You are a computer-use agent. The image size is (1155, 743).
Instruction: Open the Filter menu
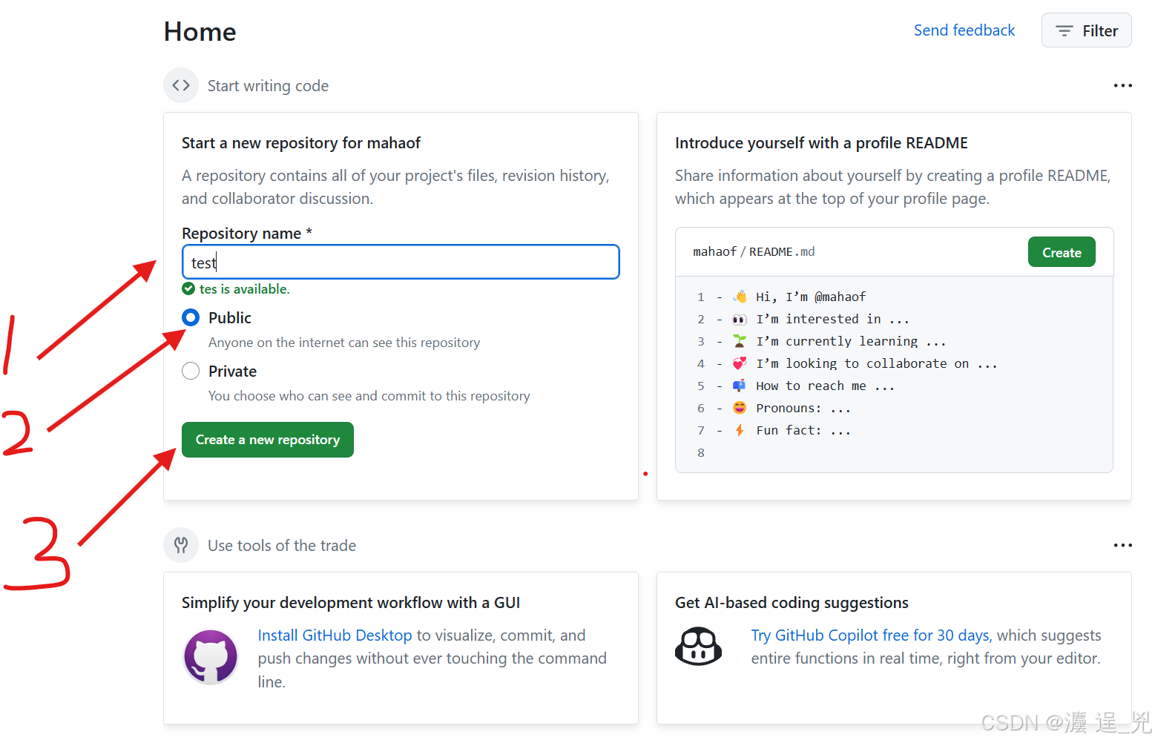click(1086, 30)
